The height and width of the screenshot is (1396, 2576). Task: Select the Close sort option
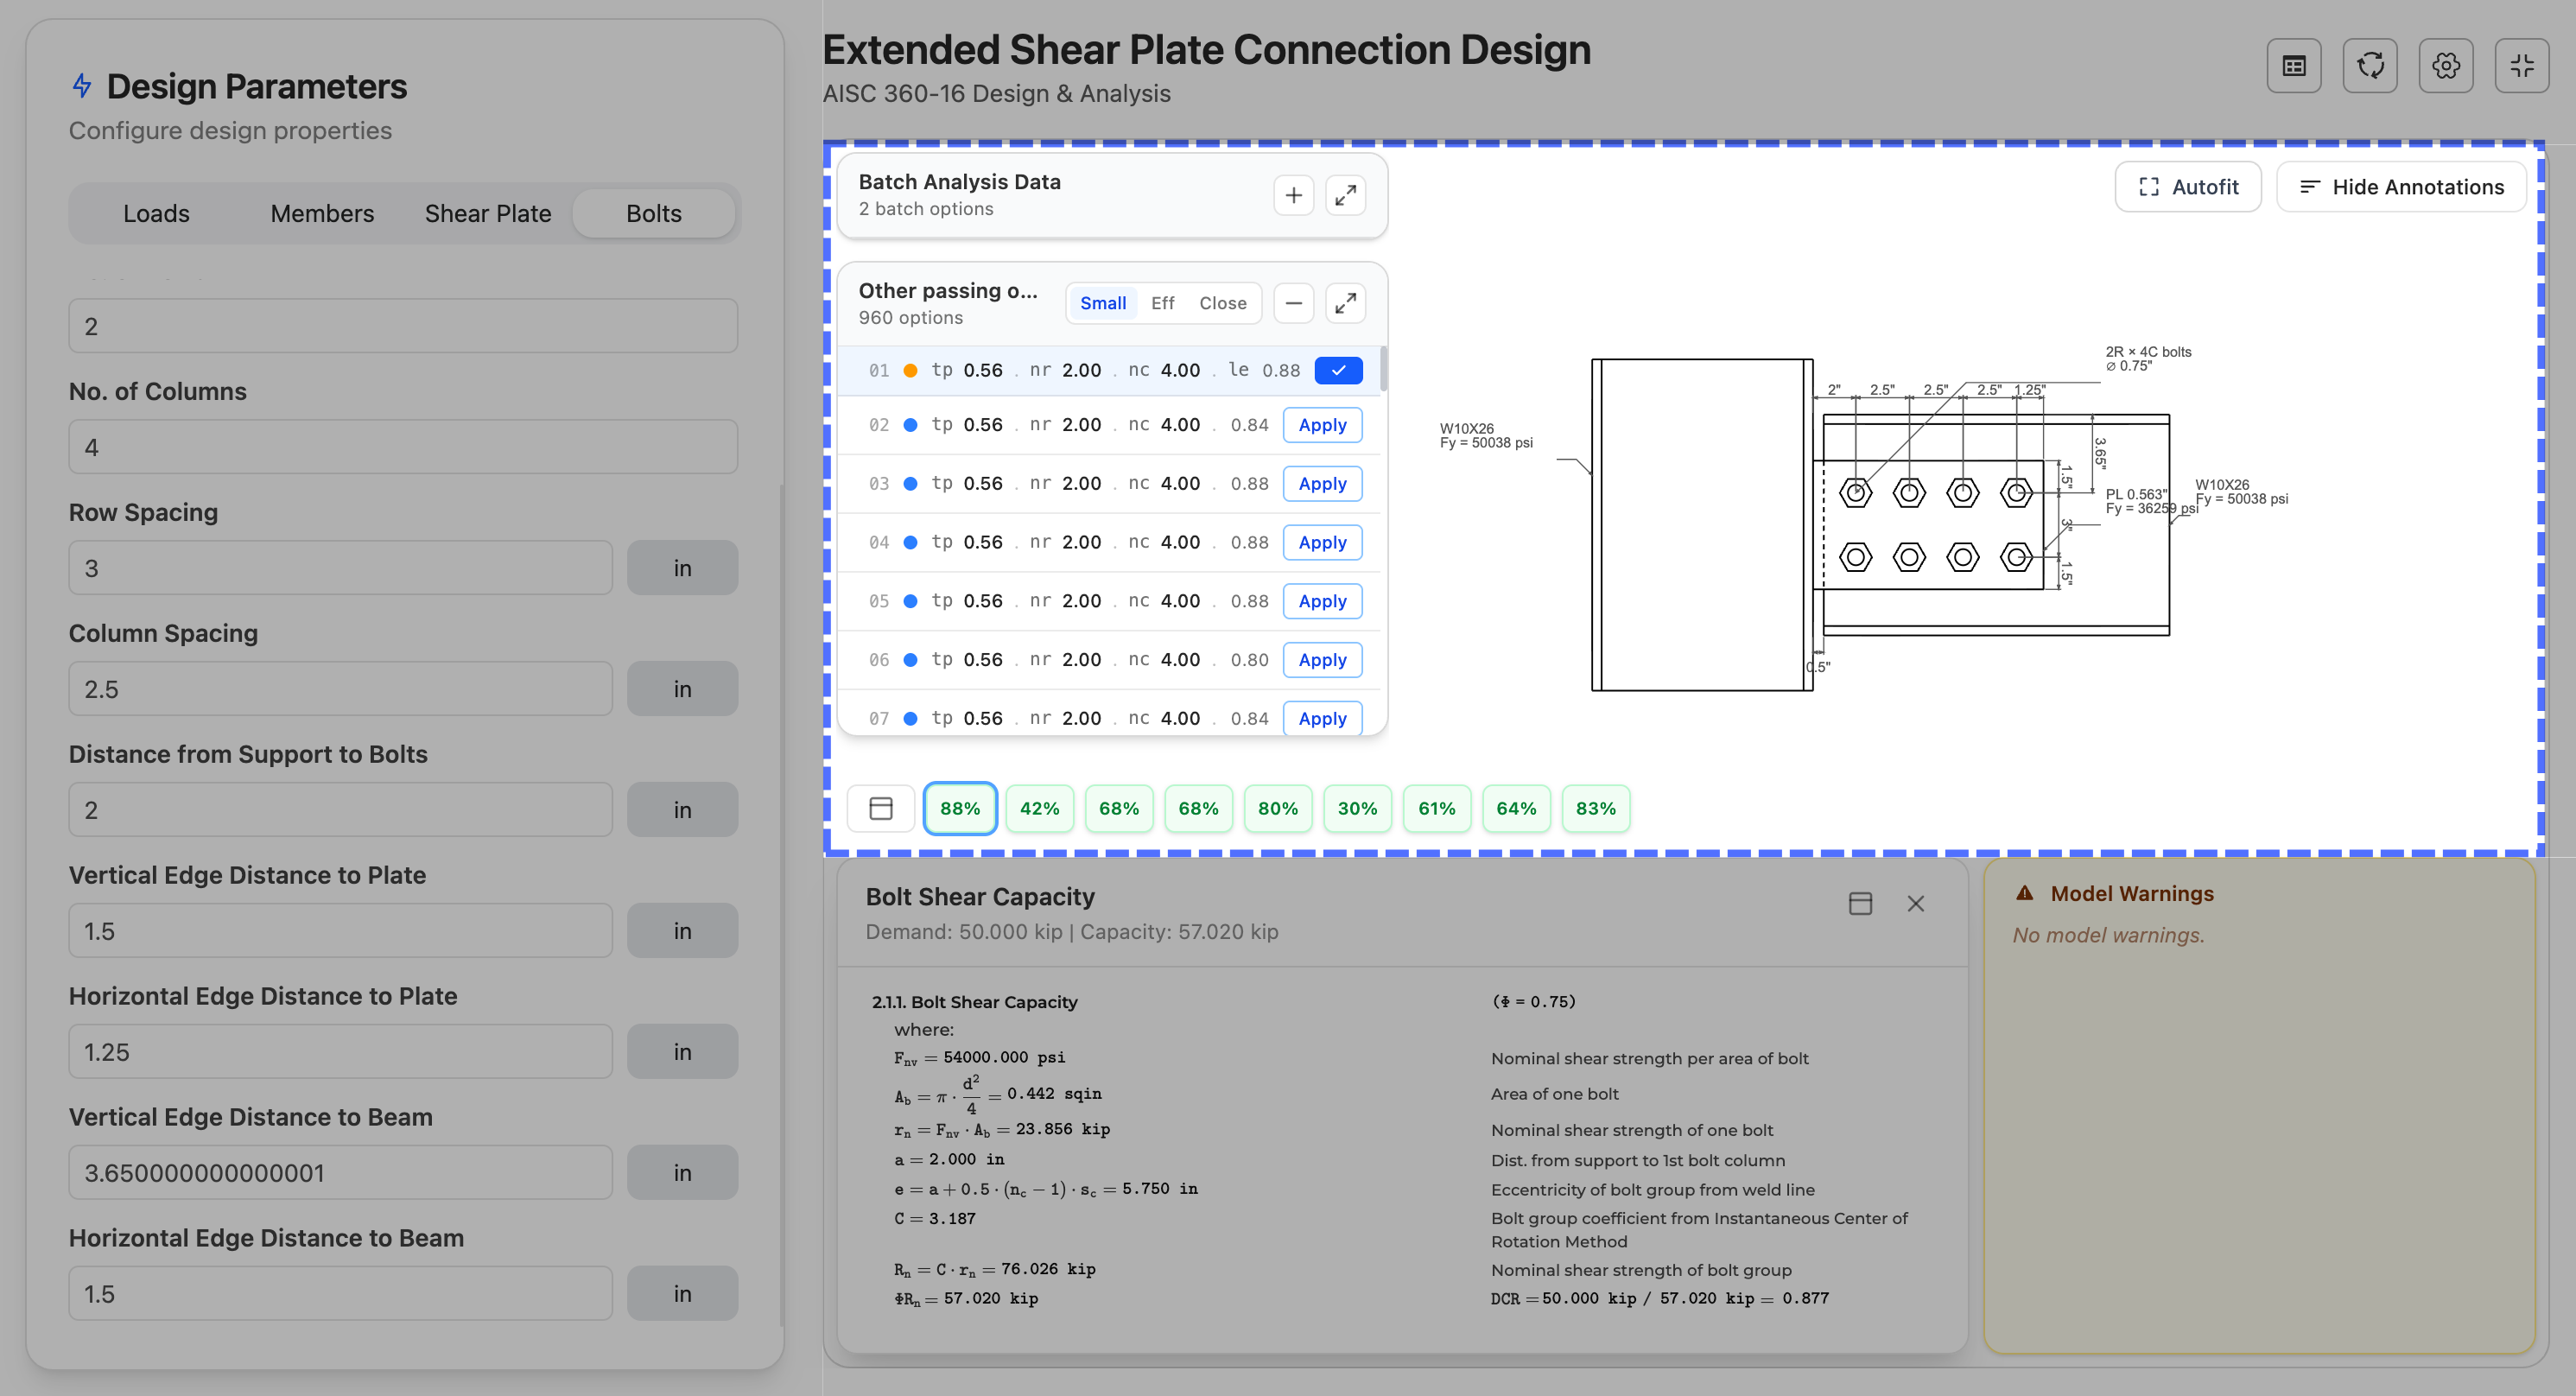(x=1223, y=303)
